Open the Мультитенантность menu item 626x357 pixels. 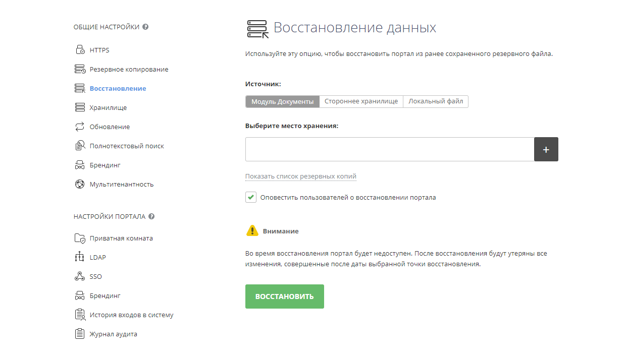122,184
